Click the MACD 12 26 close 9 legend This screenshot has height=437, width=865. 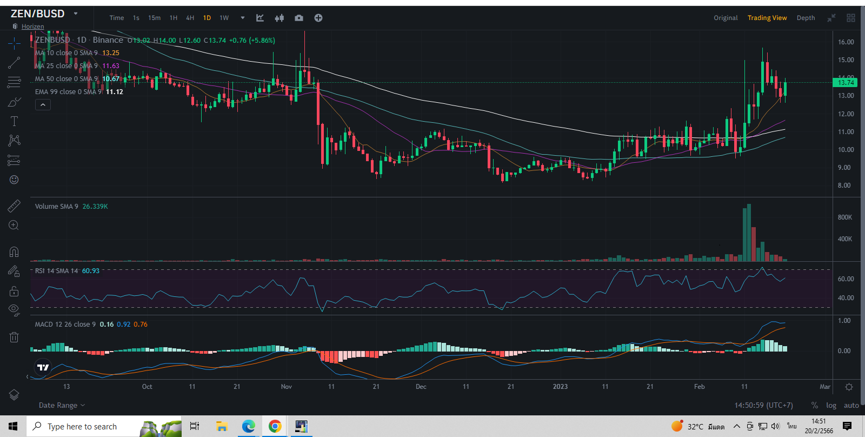click(91, 325)
